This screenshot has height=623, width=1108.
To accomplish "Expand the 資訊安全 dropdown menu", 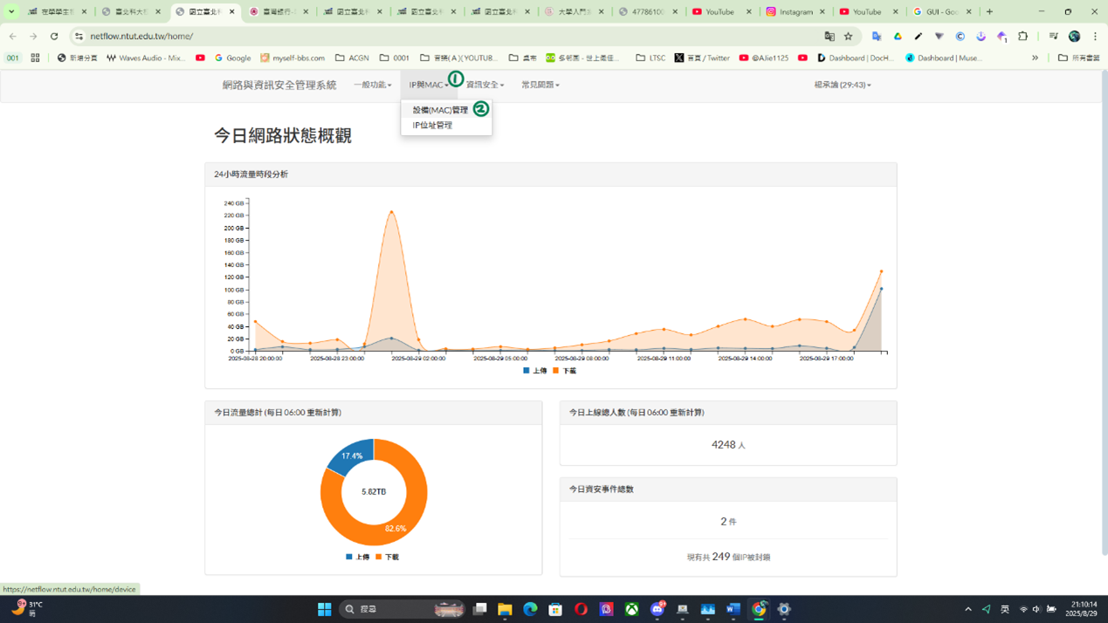I will tap(485, 86).
